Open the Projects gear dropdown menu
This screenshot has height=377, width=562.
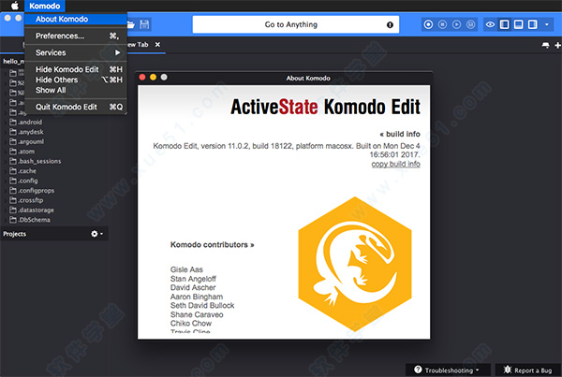[x=96, y=234]
